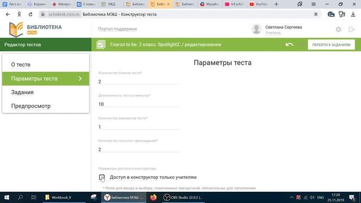The height and width of the screenshot is (203, 361).
Task: Click the user avatar icon
Action: pos(256,29)
